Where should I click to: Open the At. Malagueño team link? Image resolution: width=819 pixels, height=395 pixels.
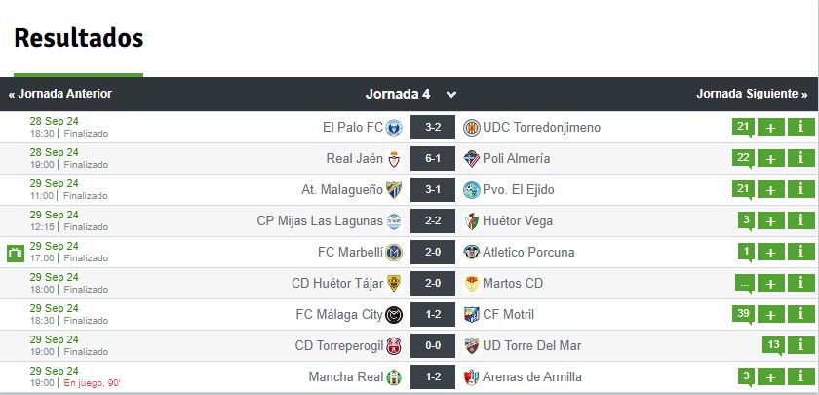(x=342, y=189)
